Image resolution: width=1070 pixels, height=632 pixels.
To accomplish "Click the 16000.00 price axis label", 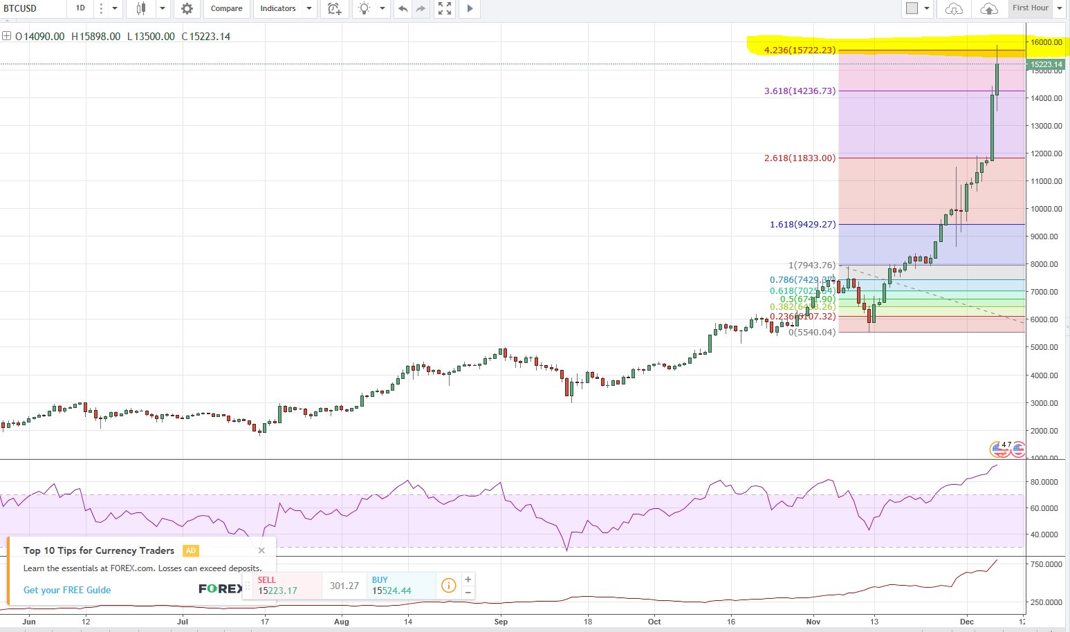I will [1046, 42].
